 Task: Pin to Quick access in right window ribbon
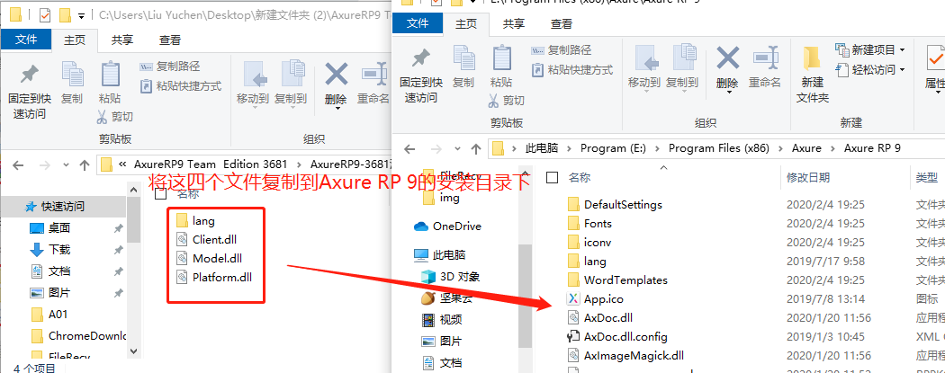tap(420, 75)
